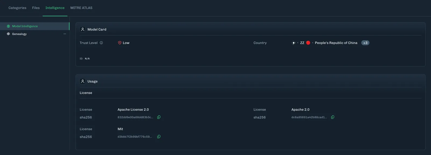
Task: Select the Intelligence tab
Action: pos(55,8)
